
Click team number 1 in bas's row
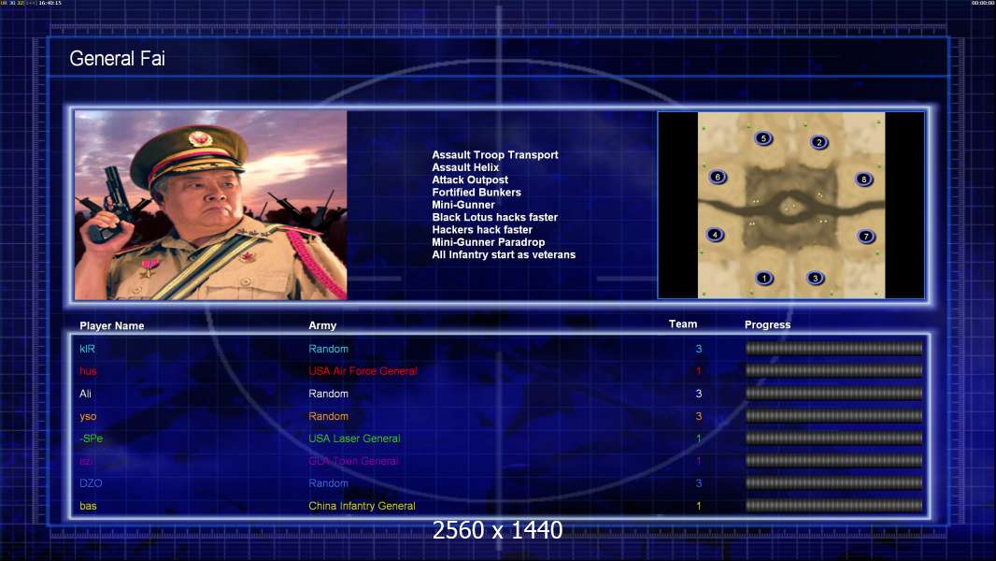[699, 506]
